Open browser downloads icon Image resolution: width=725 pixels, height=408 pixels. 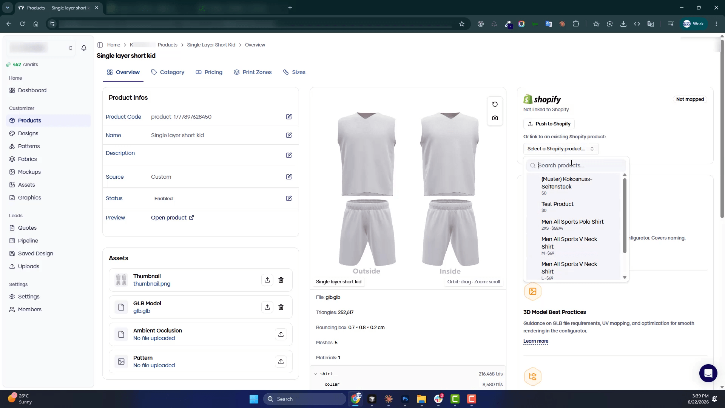pos(623,24)
